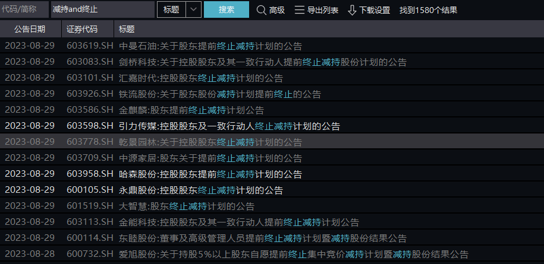The image size is (544, 264).
Task: Open the 东睦股份 announcement title
Action: (x=263, y=238)
